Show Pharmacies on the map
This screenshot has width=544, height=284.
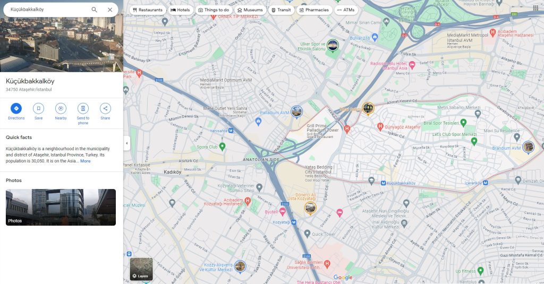coord(314,10)
